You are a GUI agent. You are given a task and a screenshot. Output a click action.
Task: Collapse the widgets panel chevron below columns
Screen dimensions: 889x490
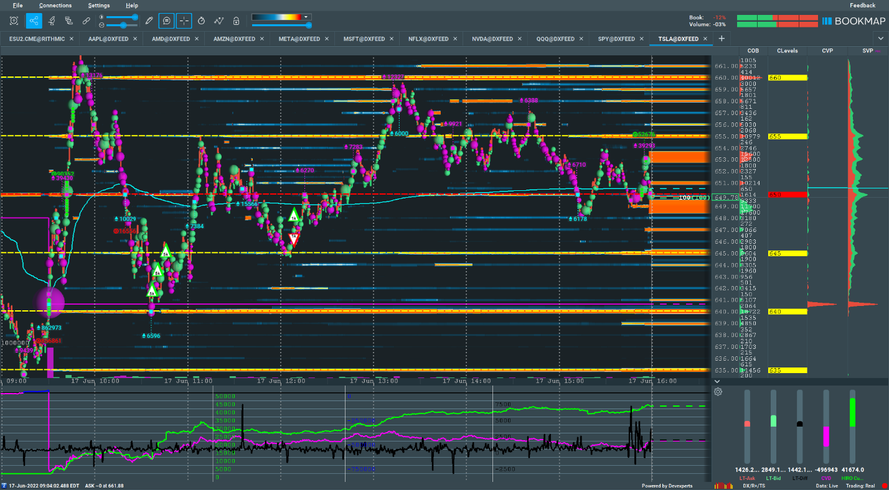[717, 381]
